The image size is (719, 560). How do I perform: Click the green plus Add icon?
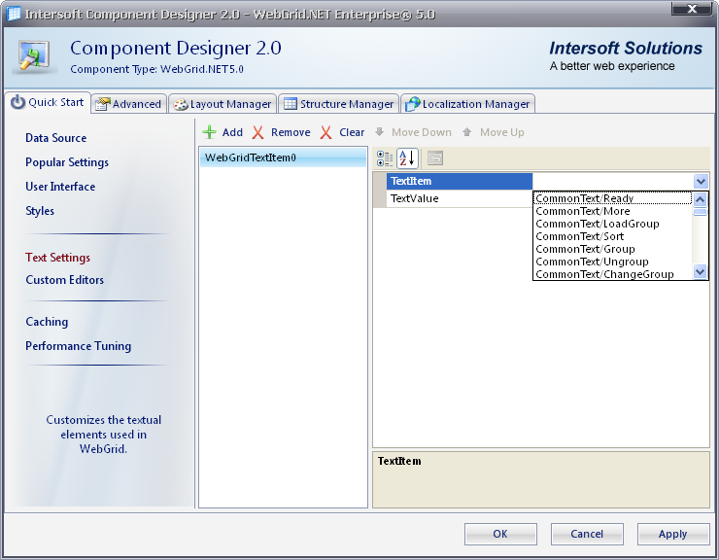click(209, 132)
